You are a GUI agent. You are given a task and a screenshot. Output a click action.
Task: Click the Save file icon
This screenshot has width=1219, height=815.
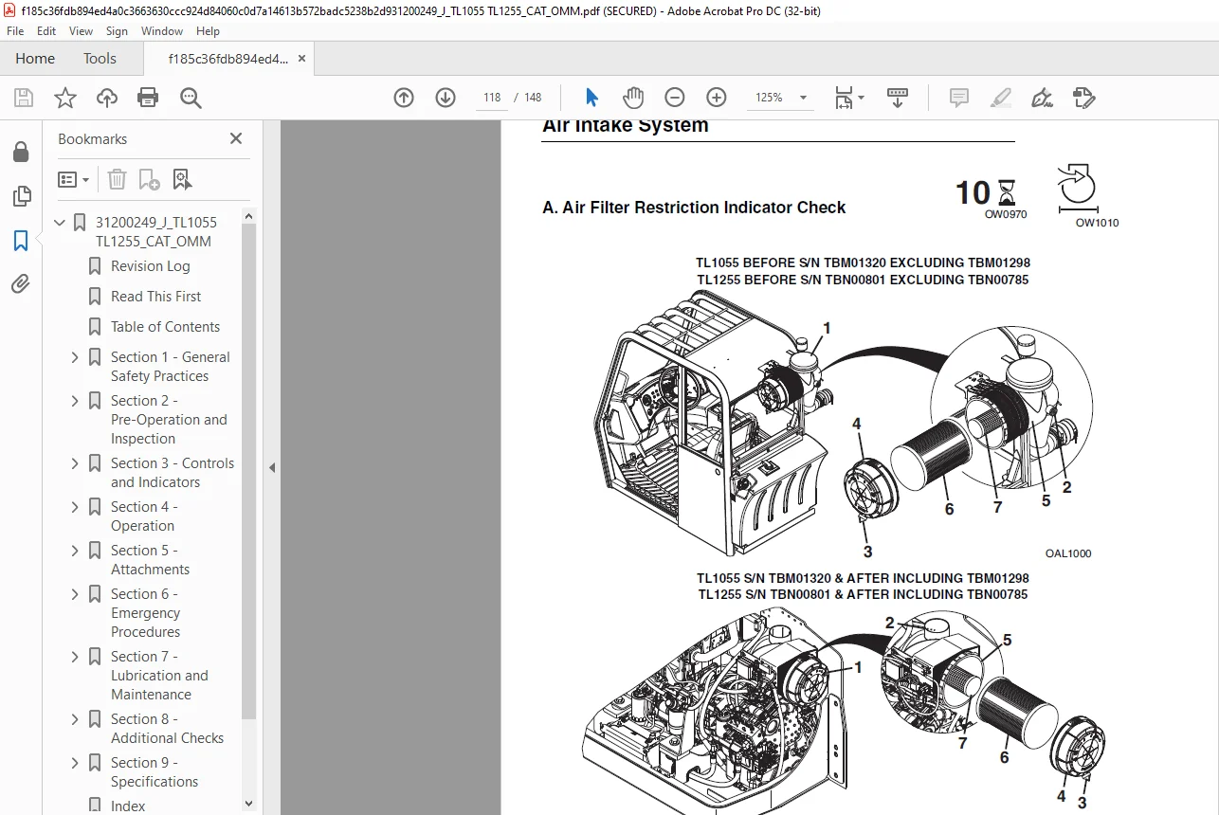[24, 98]
